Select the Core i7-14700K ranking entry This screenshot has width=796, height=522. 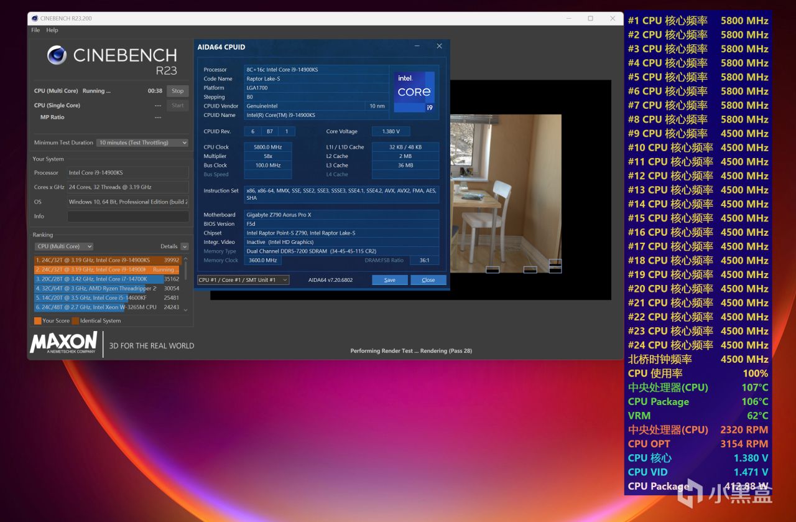pyautogui.click(x=107, y=279)
